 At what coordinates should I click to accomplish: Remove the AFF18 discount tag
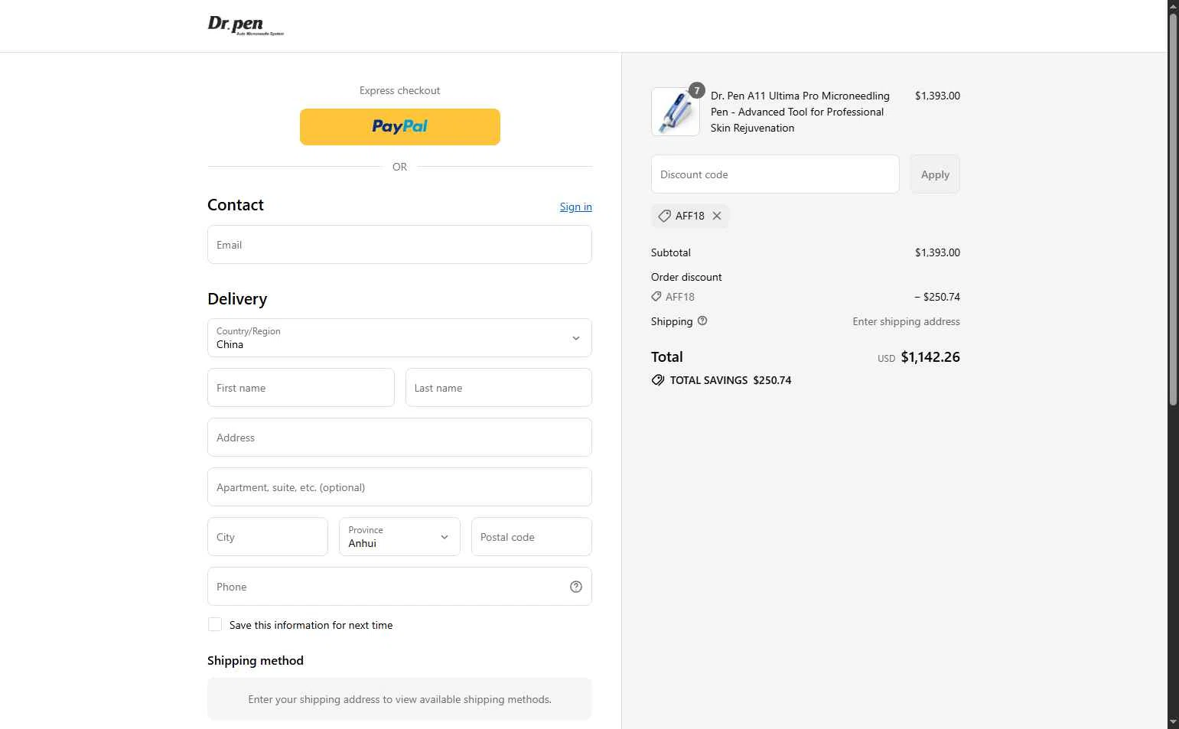(x=717, y=216)
